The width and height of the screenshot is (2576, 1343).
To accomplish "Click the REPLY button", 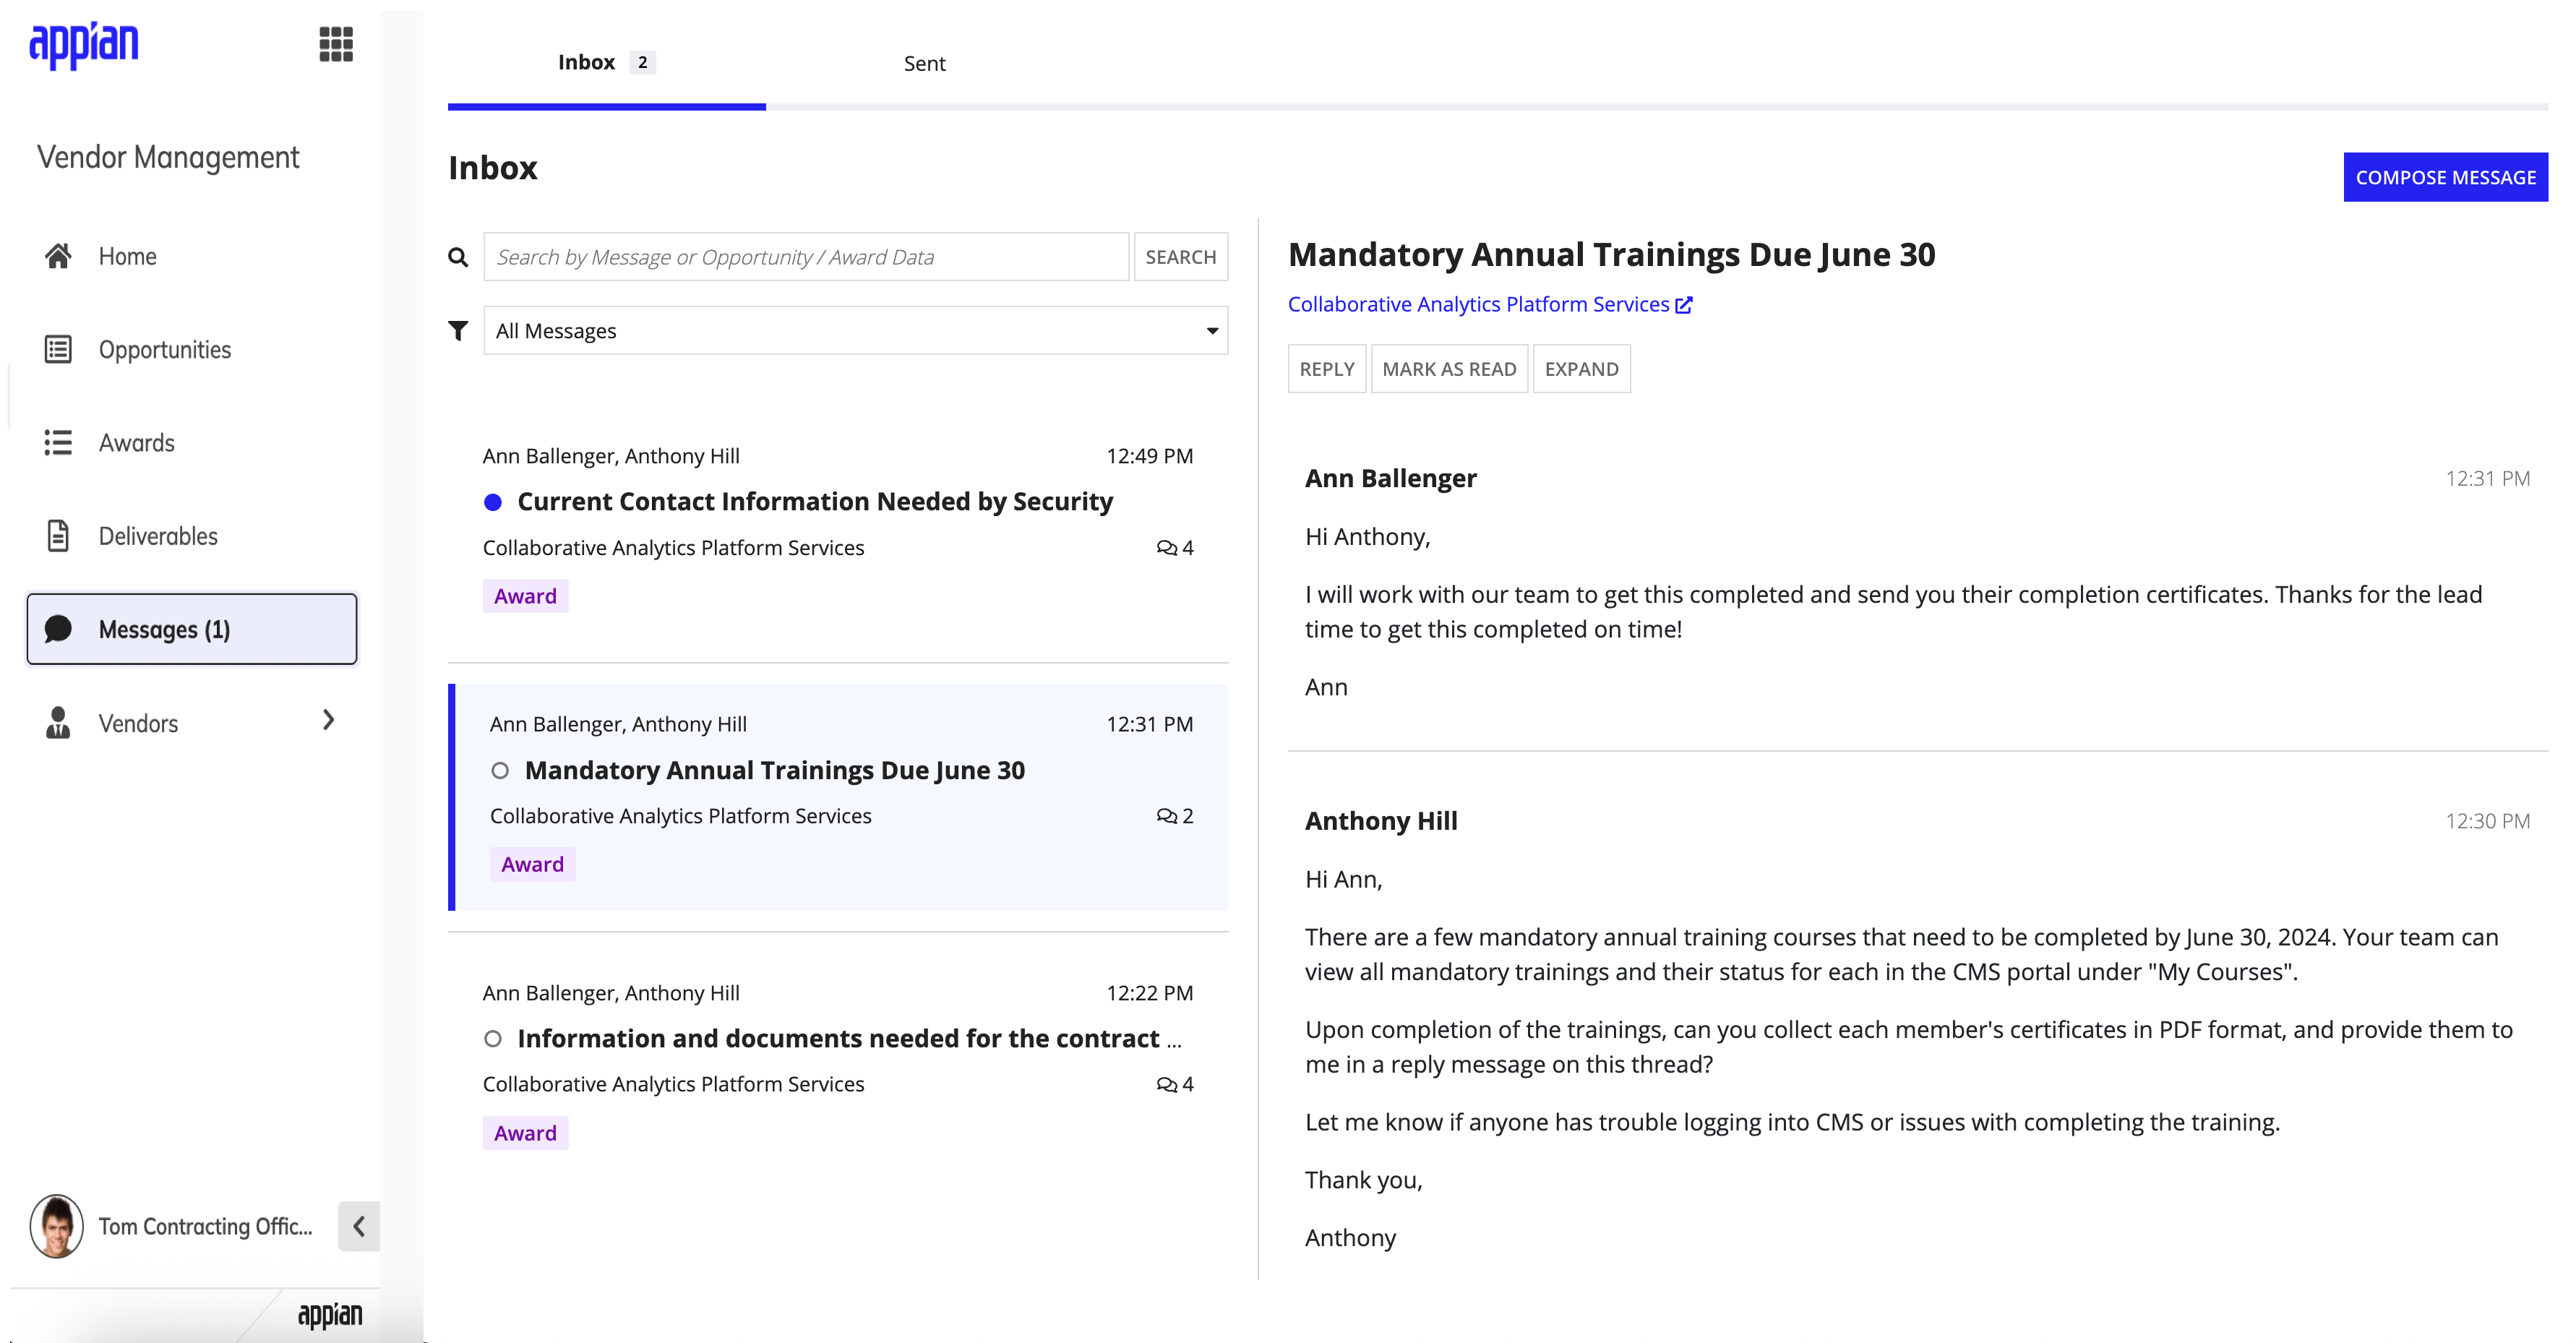I will coord(1326,369).
